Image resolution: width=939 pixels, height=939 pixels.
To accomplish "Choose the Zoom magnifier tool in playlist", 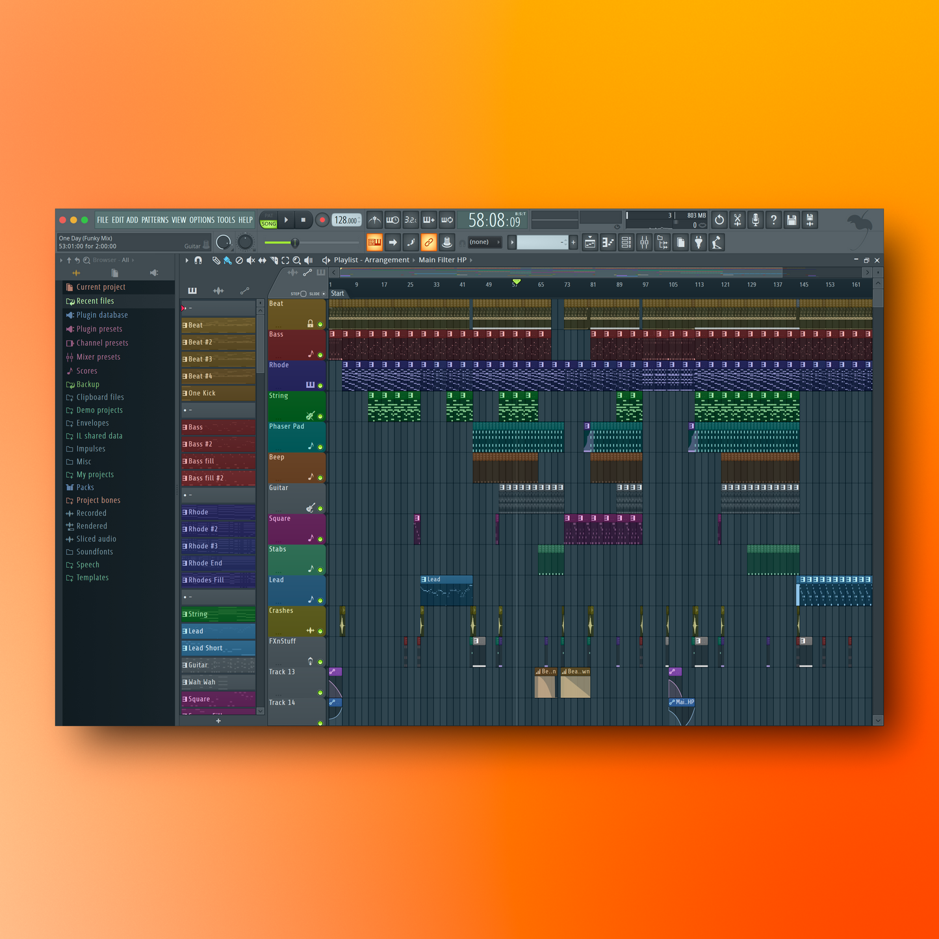I will point(297,261).
